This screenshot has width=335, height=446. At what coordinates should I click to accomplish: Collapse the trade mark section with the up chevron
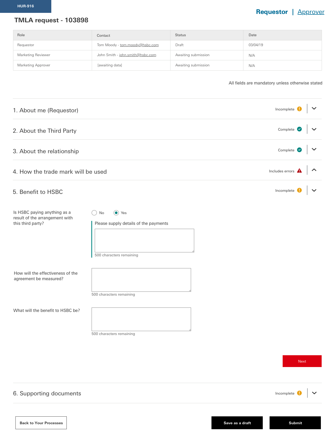click(x=314, y=170)
